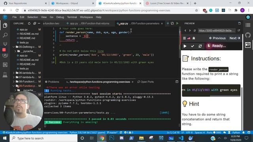Open README.es.md at top of Explorer
Image resolution: width=253 pixels, height=142 pixels.
[x=29, y=34]
